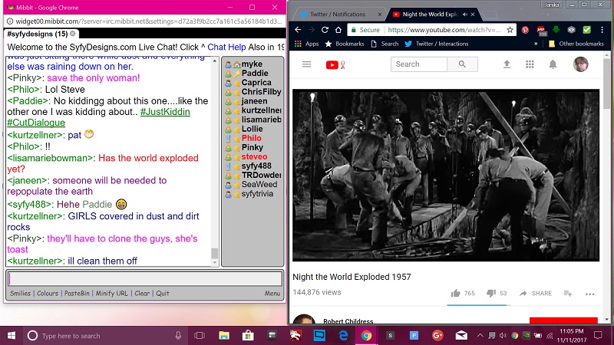This screenshot has width=614, height=345.
Task: Bookmark this page with the star icon
Action: pos(510,30)
